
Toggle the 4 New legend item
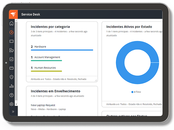pos(136,92)
